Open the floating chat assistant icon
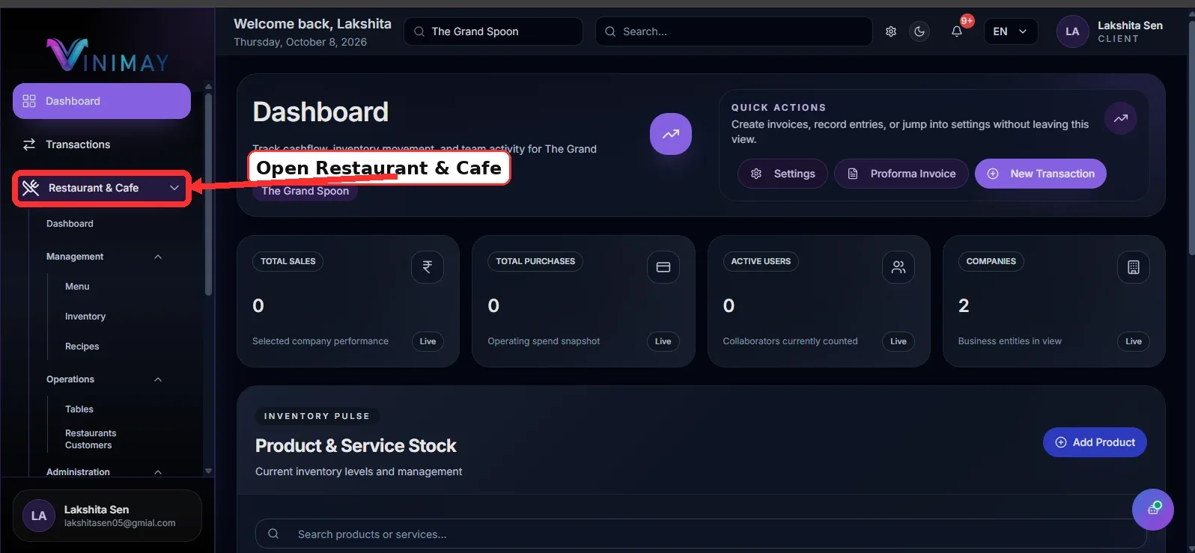The height and width of the screenshot is (553, 1195). pyautogui.click(x=1153, y=510)
